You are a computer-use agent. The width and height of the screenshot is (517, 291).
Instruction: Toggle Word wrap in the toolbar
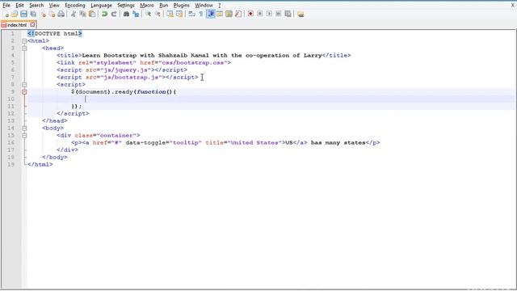[191, 14]
